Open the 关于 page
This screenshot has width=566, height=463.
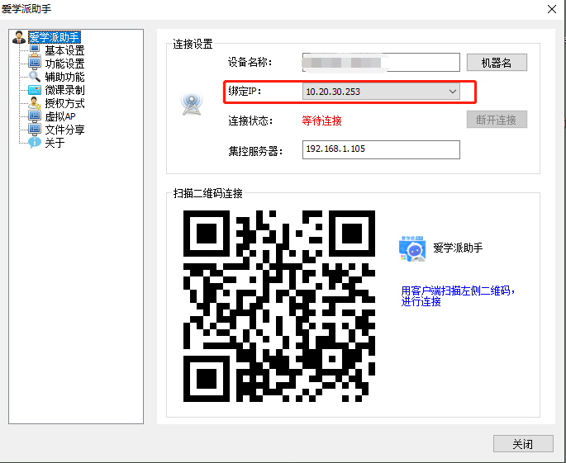tap(55, 143)
